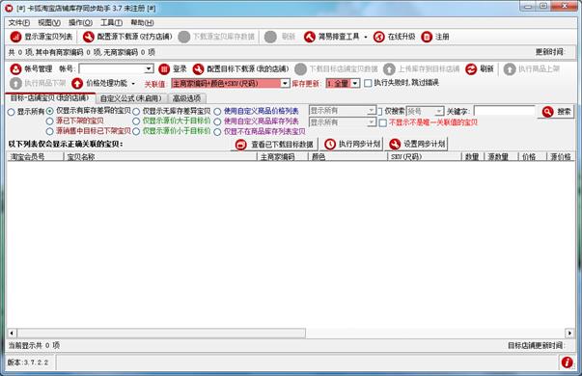Click 显示源宝贝列表 toolbar button
This screenshot has width=582, height=376.
click(42, 37)
